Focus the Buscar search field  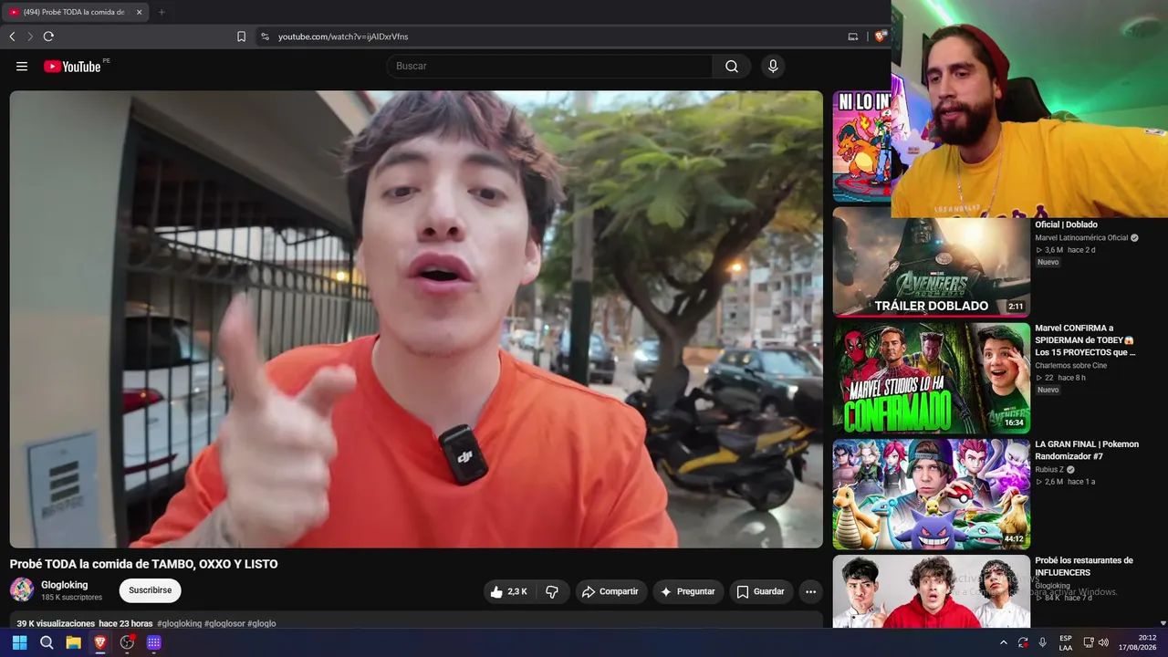click(x=549, y=66)
